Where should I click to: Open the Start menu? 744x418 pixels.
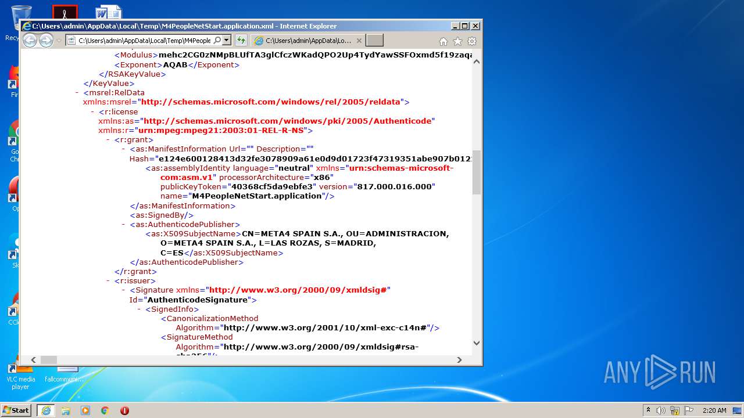16,410
